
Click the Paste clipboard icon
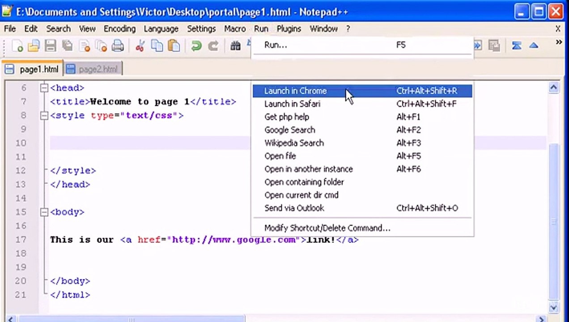(x=174, y=46)
